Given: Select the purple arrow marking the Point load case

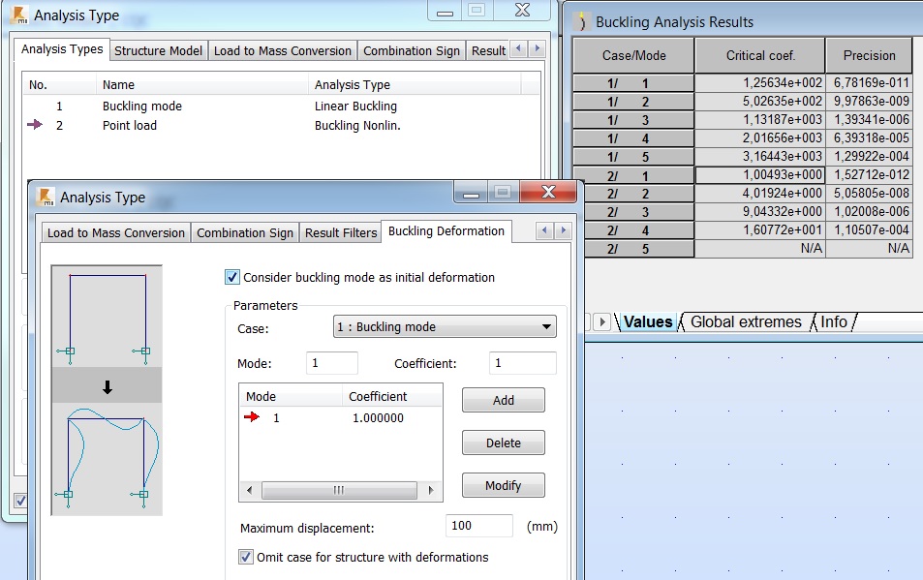Looking at the screenshot, I should (x=34, y=126).
